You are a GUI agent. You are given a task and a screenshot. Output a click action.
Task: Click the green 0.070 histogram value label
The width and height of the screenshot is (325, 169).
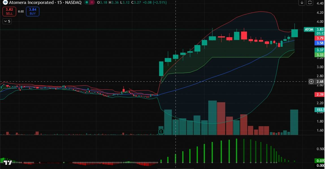320,161
